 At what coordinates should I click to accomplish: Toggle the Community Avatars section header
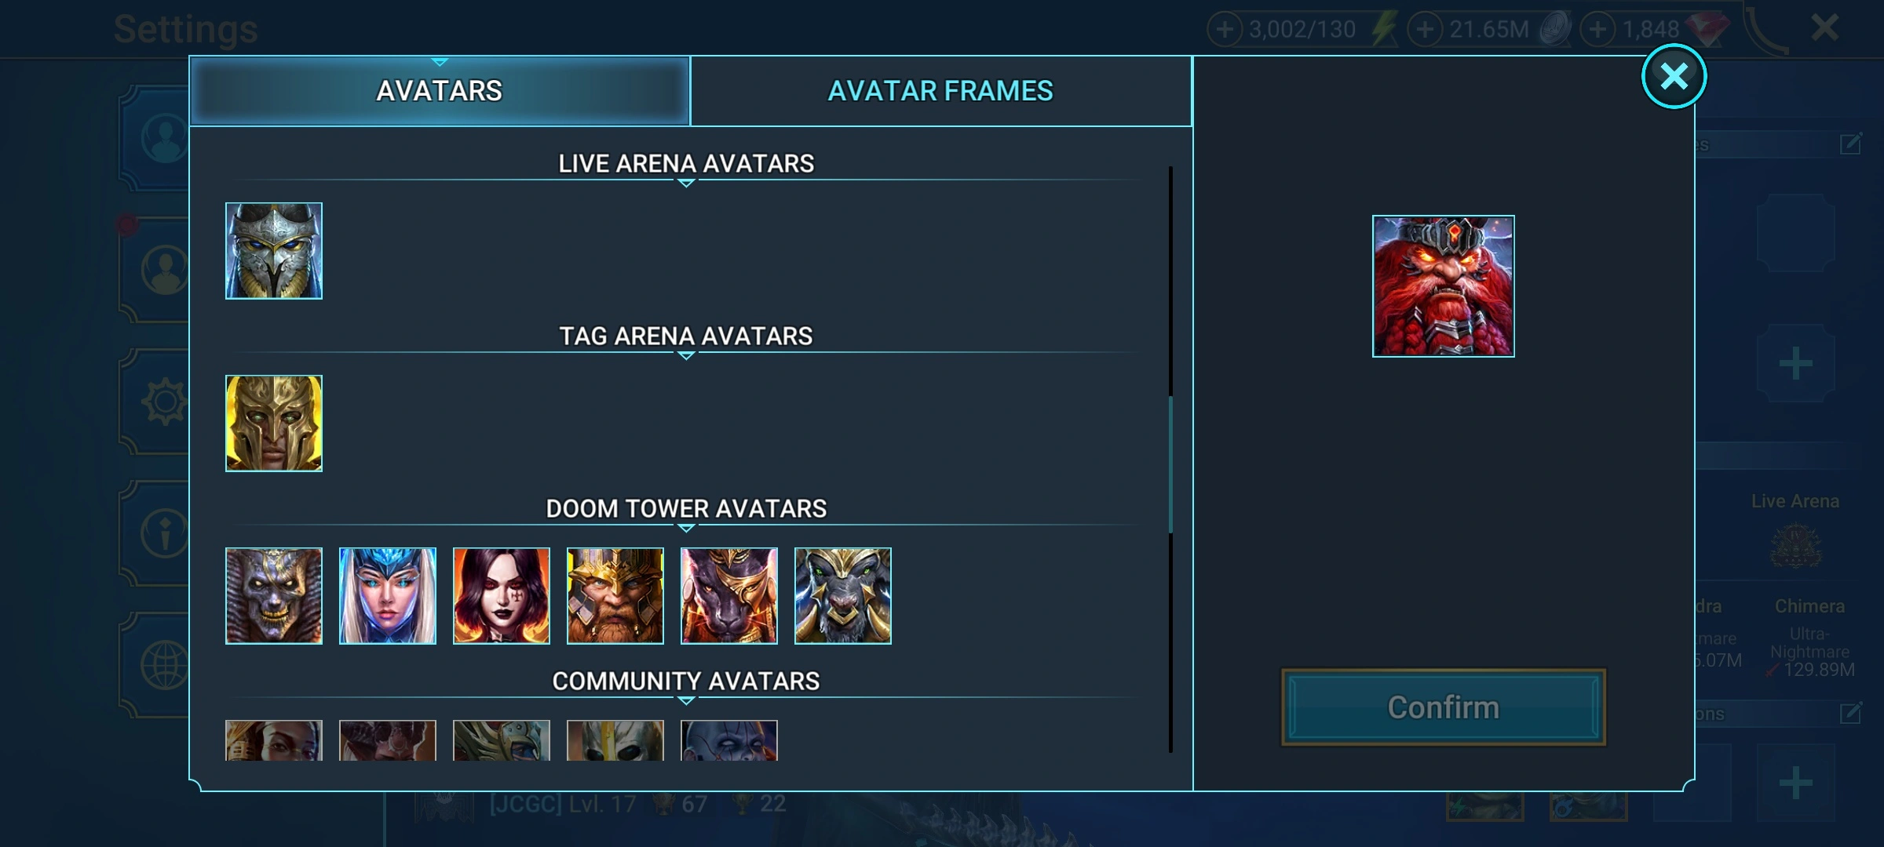coord(685,682)
